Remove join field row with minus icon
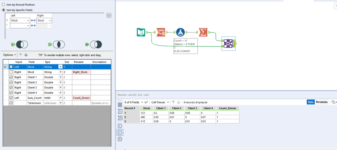 click(109, 16)
